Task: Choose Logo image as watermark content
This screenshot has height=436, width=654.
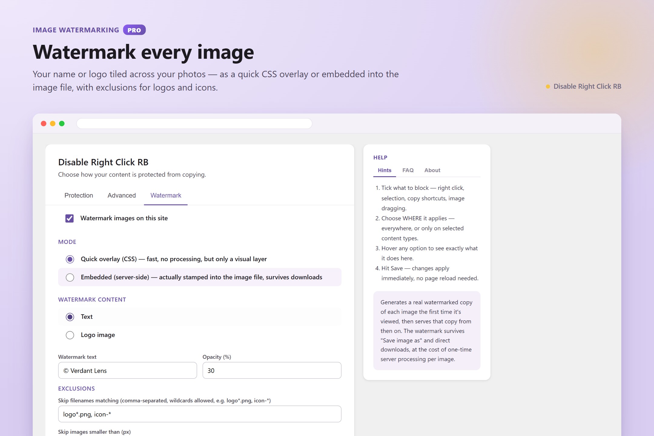Action: tap(70, 335)
